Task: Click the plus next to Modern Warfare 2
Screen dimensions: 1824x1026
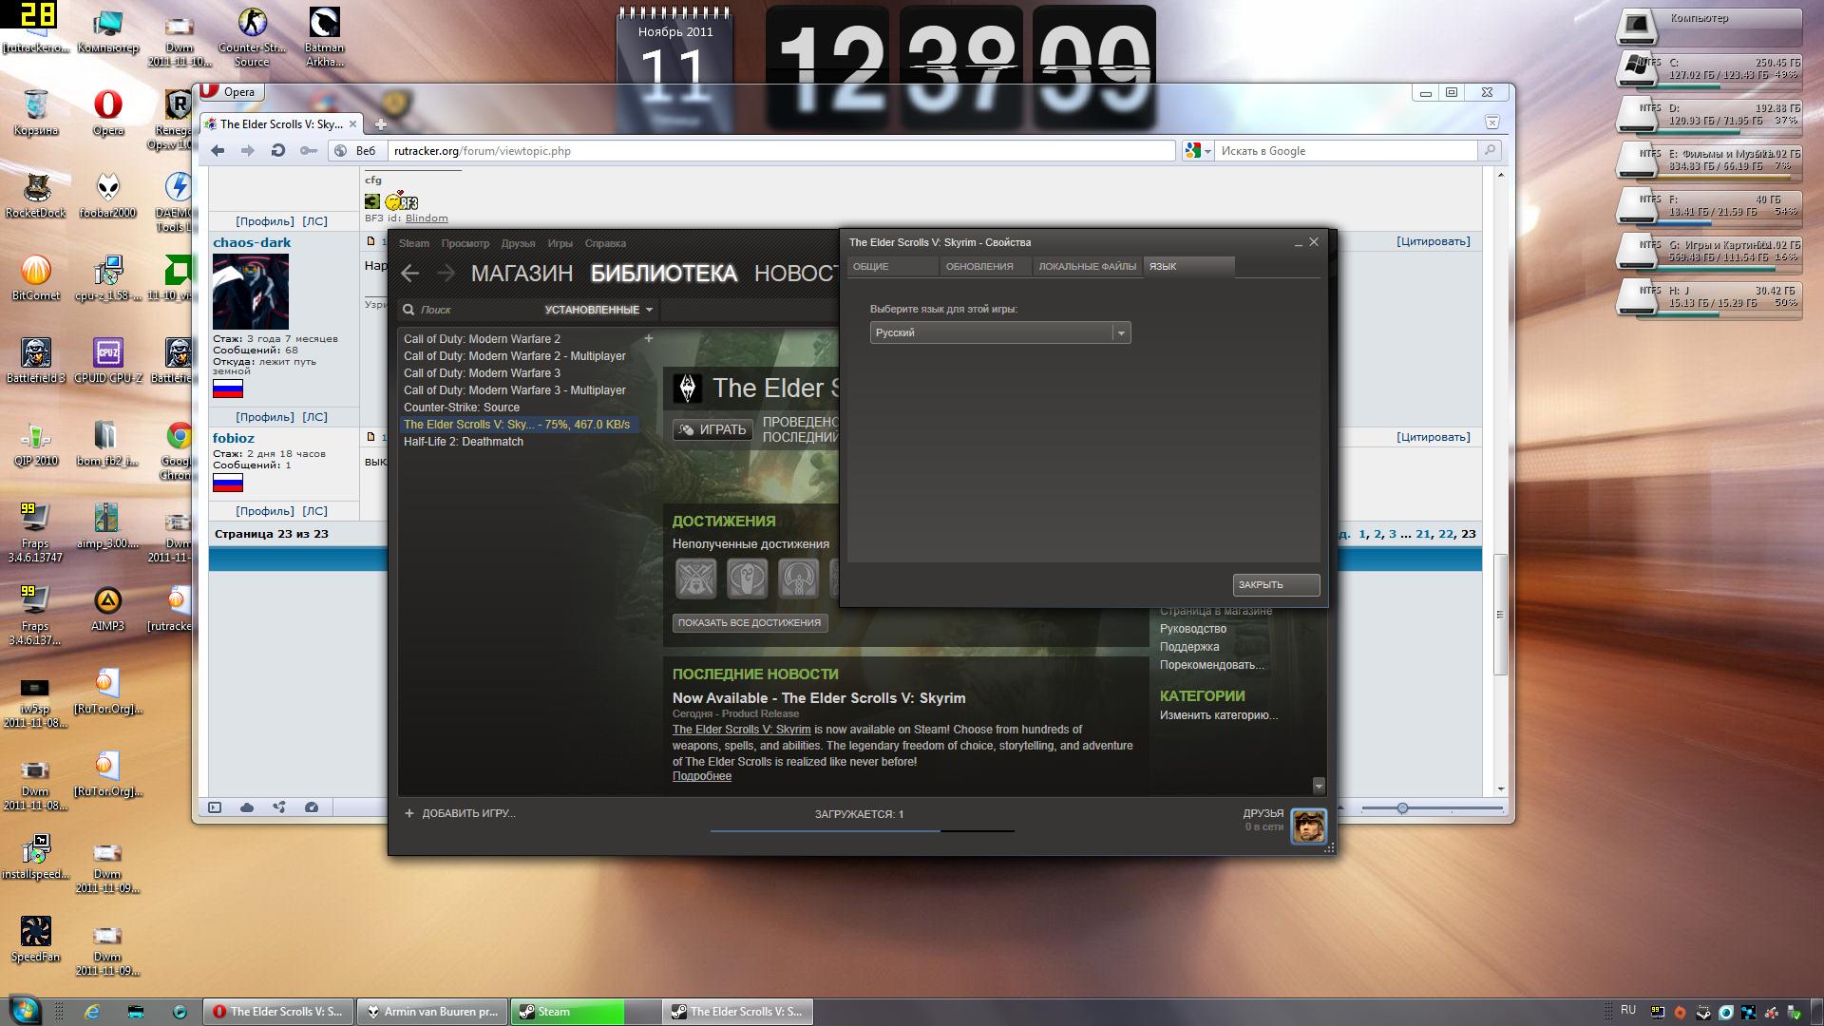Action: click(x=649, y=338)
